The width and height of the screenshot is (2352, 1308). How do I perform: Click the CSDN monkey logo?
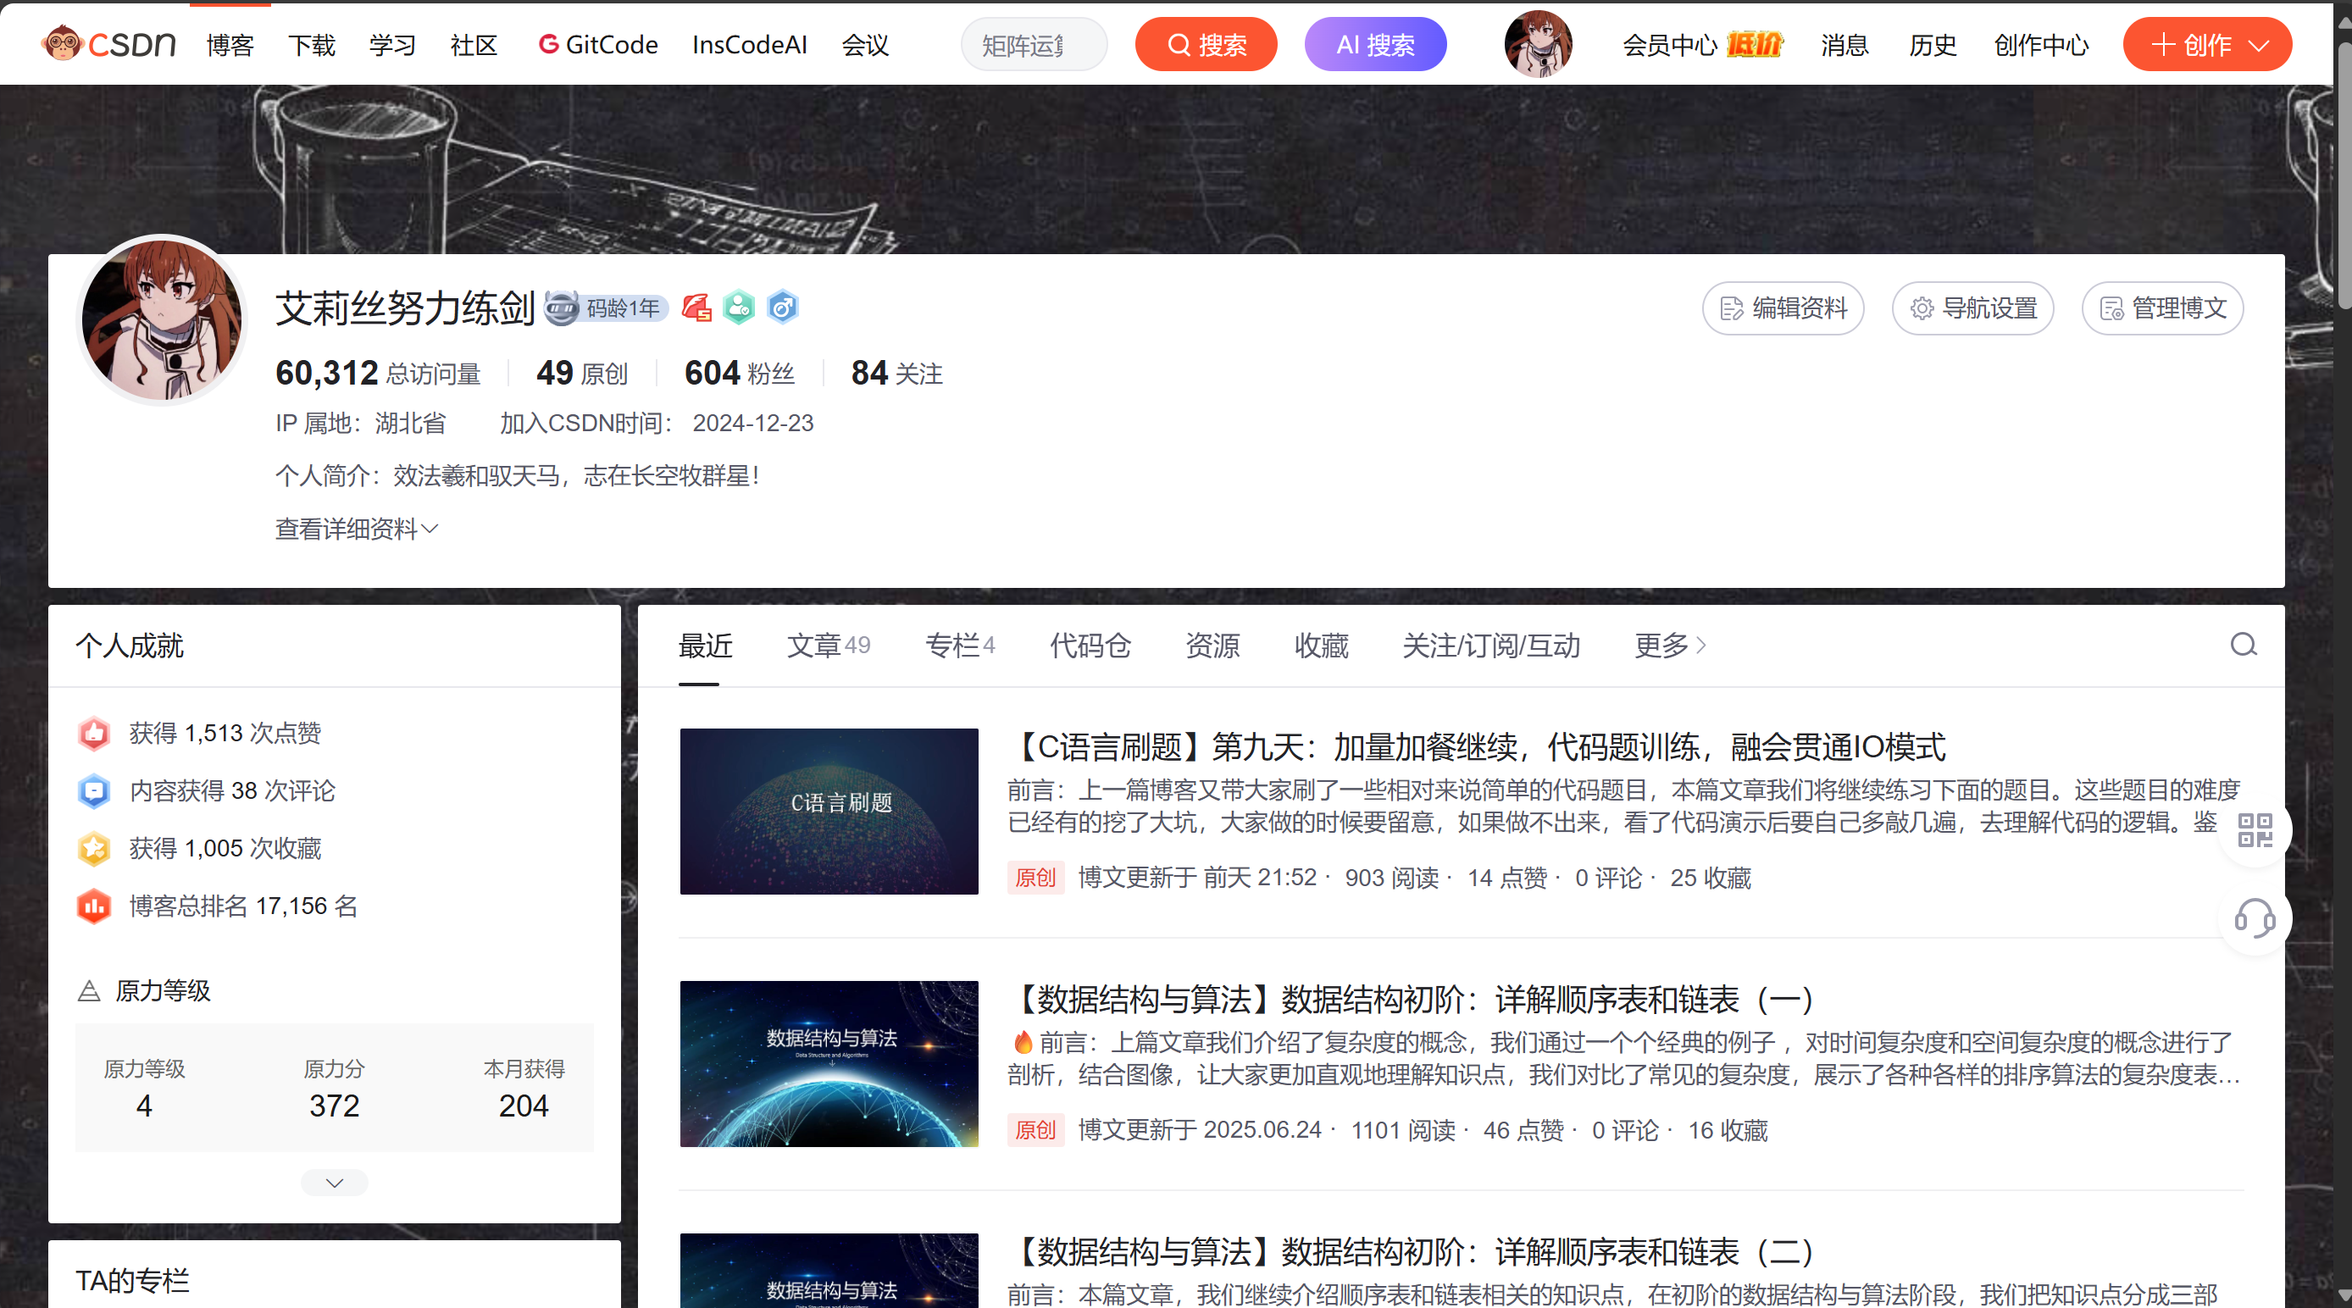pyautogui.click(x=108, y=44)
